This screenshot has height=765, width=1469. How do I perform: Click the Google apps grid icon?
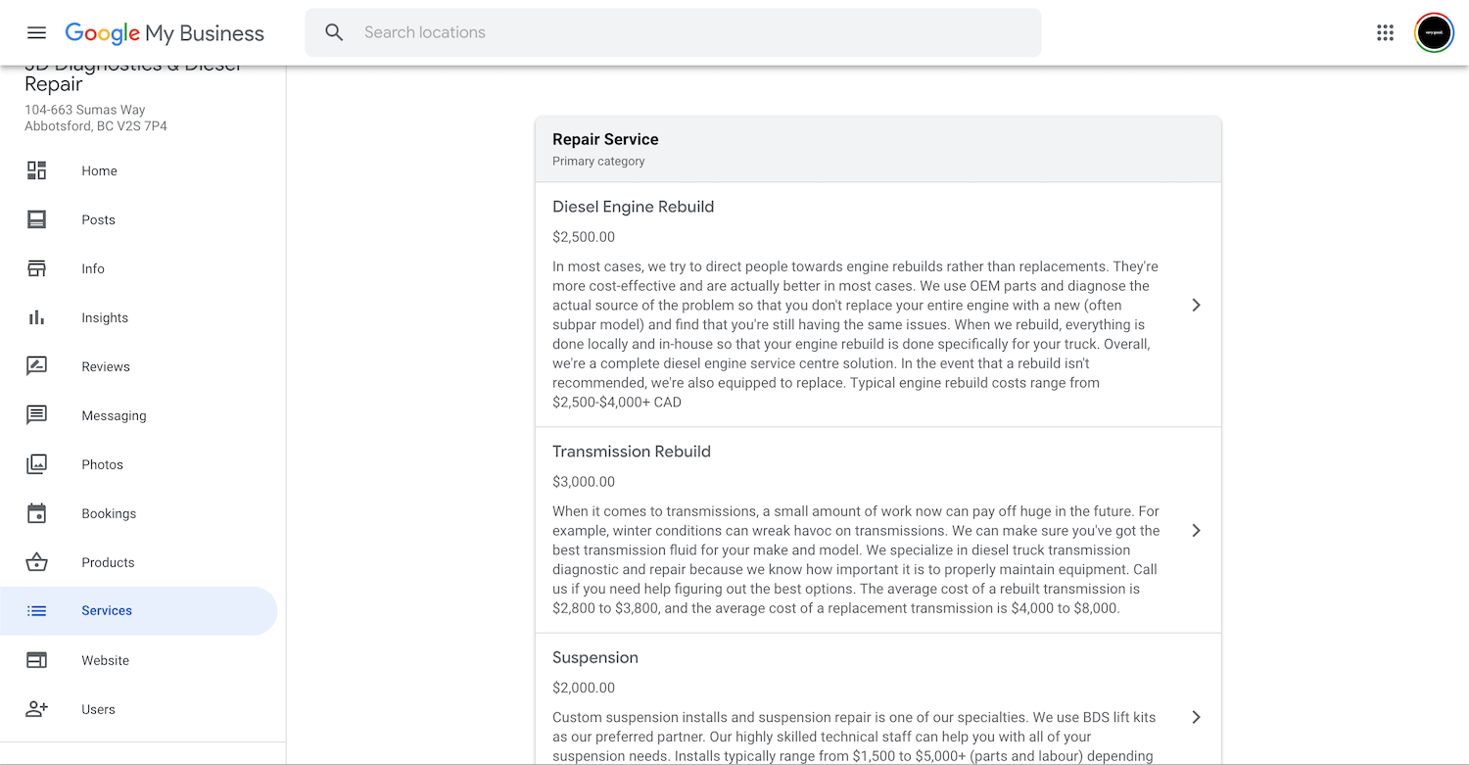(x=1385, y=32)
